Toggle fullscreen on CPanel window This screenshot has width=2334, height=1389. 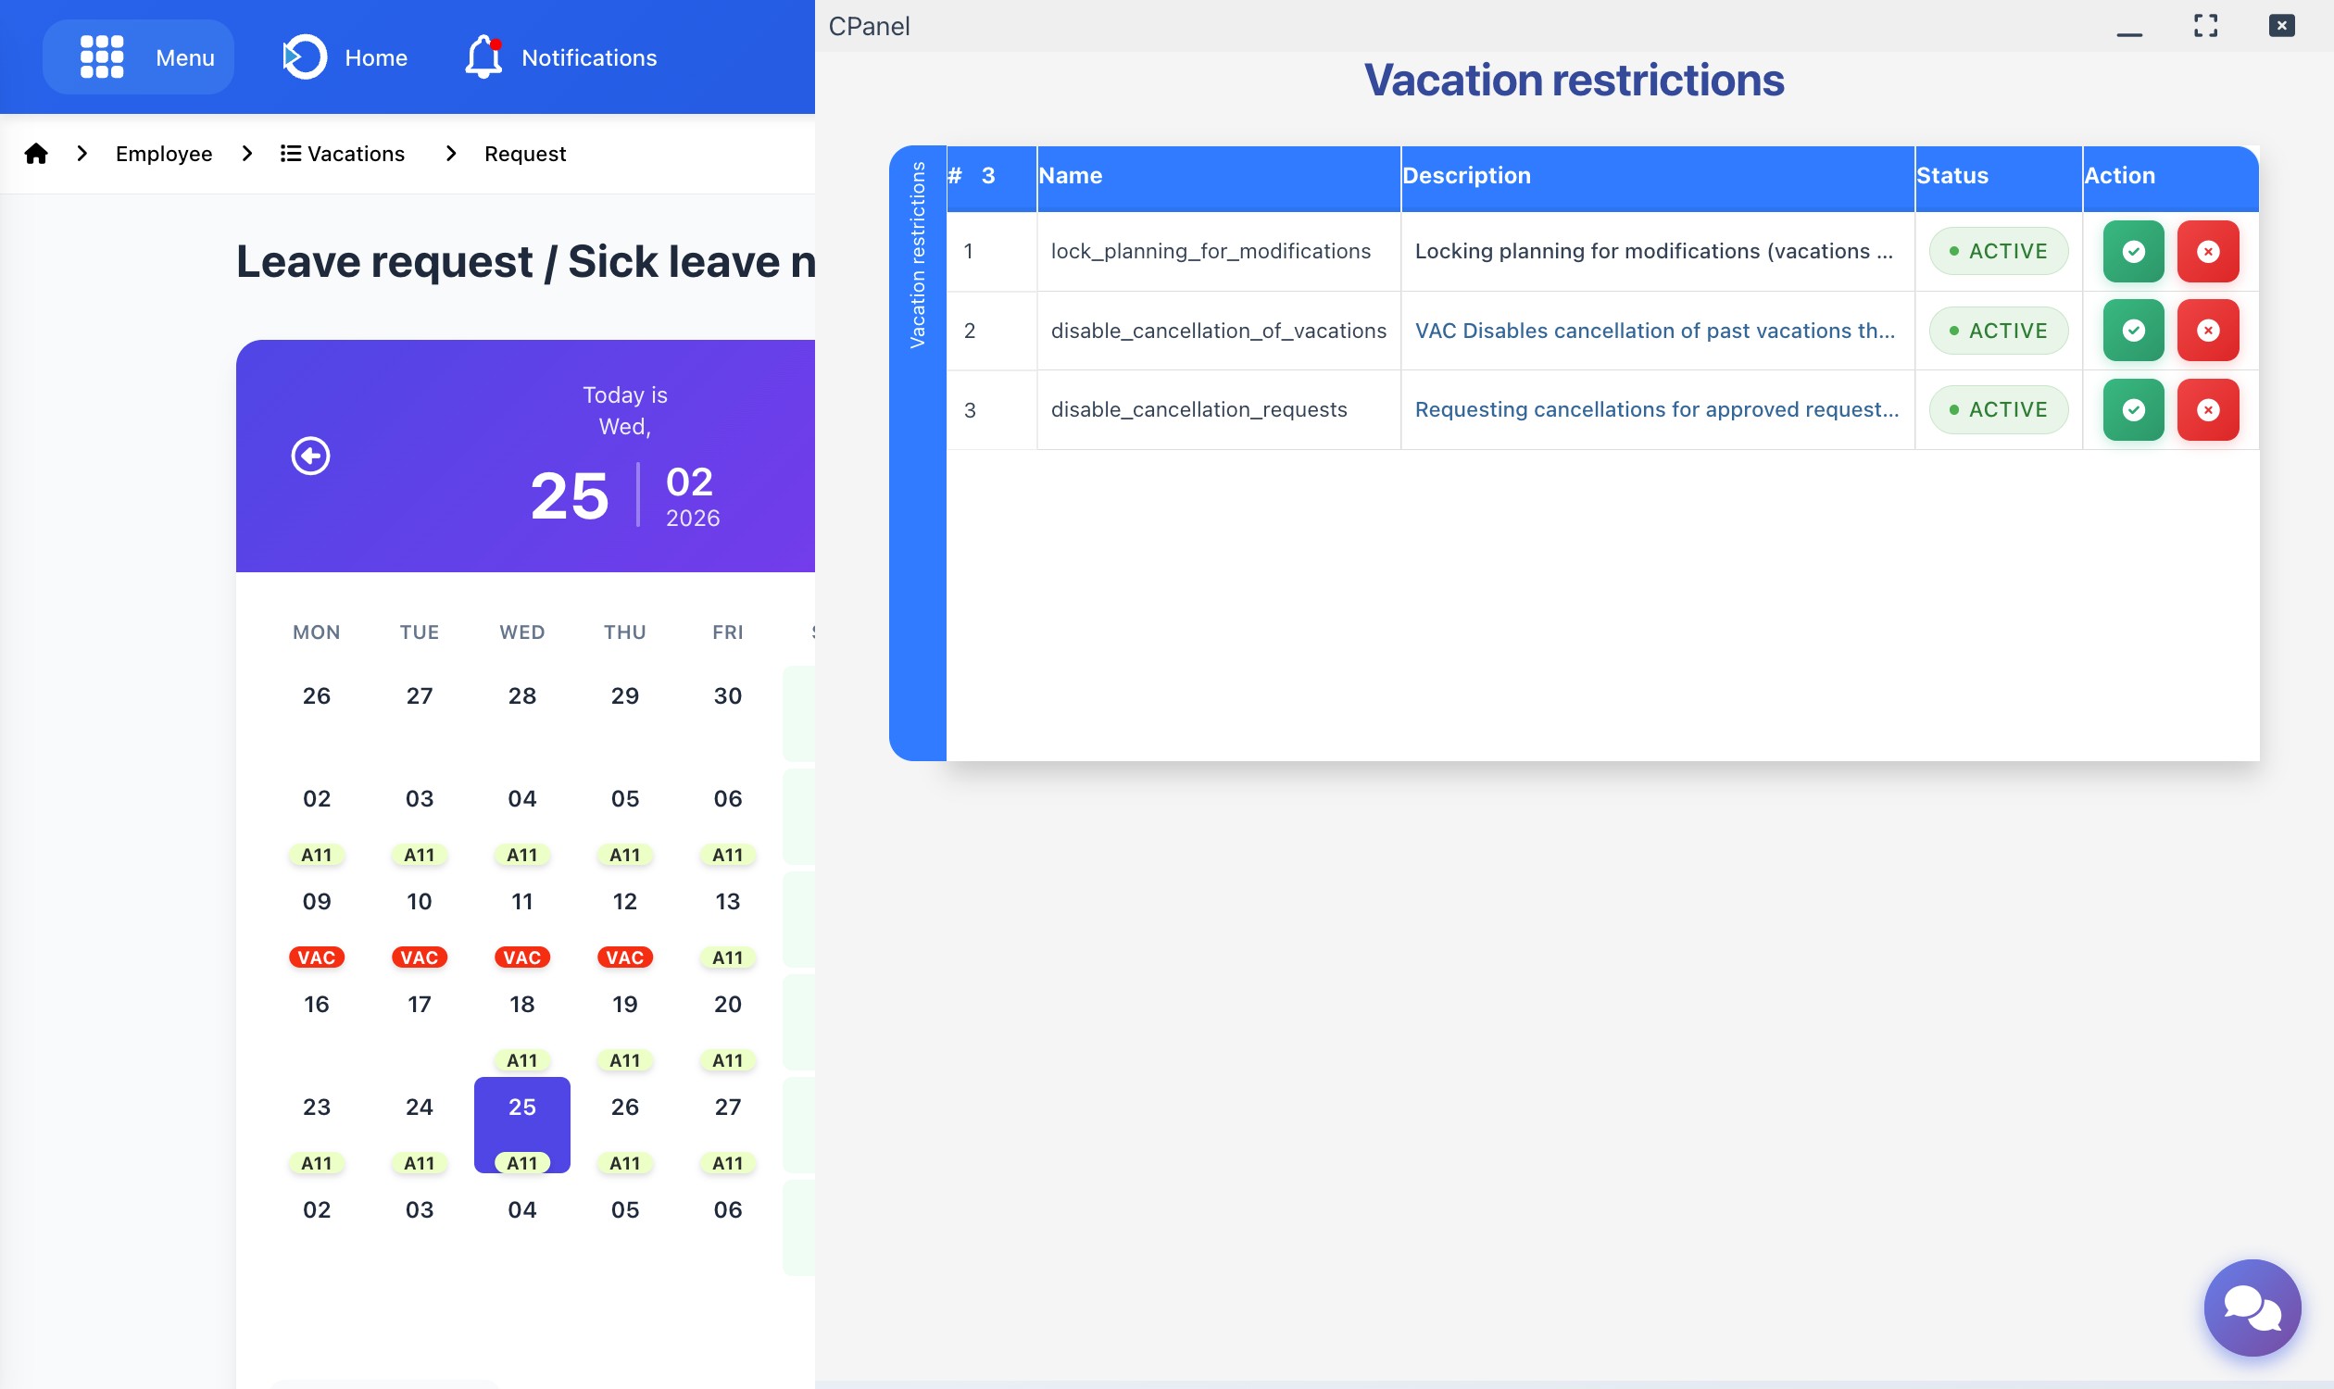pos(2205,26)
